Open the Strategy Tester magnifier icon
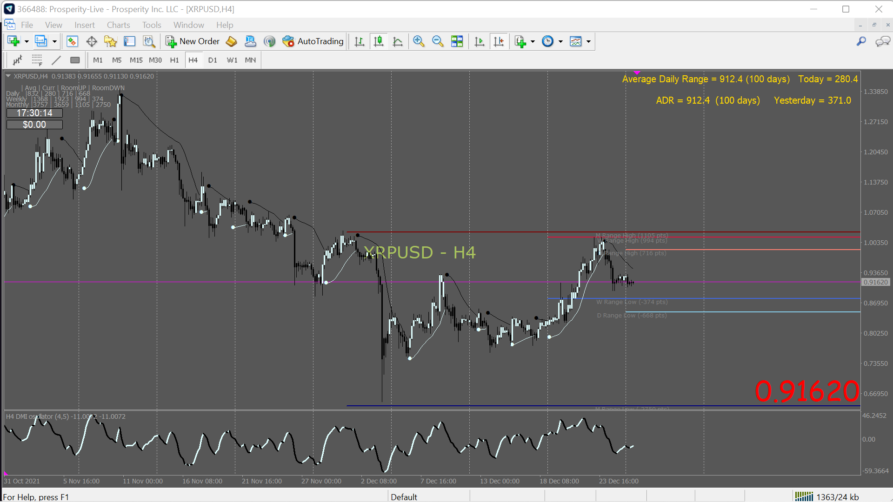893x502 pixels. (149, 41)
